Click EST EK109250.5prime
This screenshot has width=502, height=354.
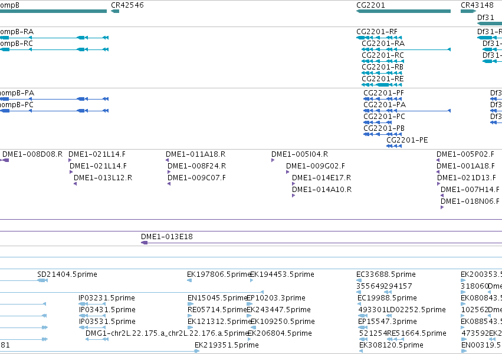(x=283, y=322)
